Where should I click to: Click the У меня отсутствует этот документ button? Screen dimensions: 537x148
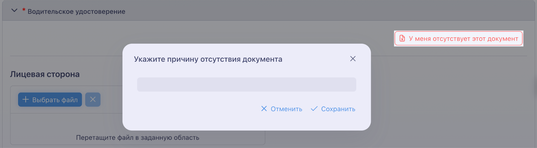pyautogui.click(x=458, y=39)
